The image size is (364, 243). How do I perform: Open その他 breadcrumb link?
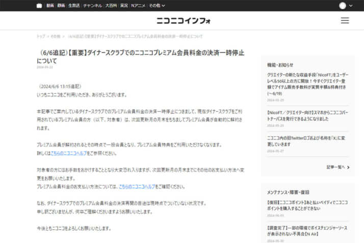pos(55,36)
